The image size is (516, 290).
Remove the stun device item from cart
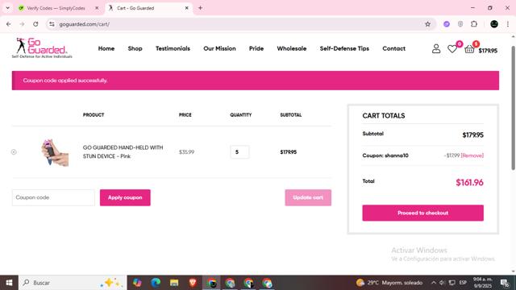tap(14, 152)
